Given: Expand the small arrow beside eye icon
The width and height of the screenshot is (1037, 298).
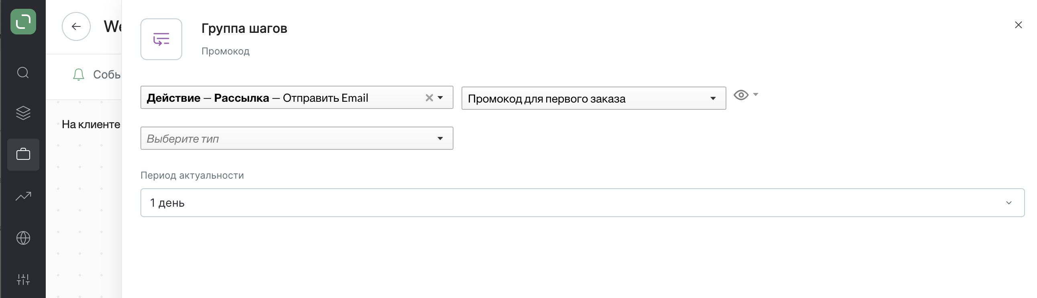Looking at the screenshot, I should [756, 95].
